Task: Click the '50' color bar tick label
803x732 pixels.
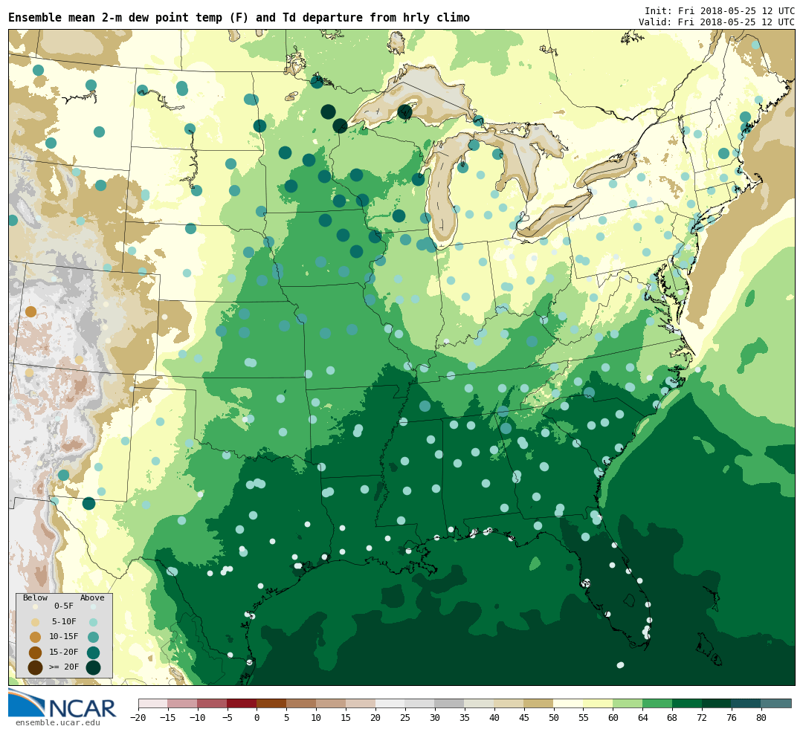Action: (x=554, y=718)
